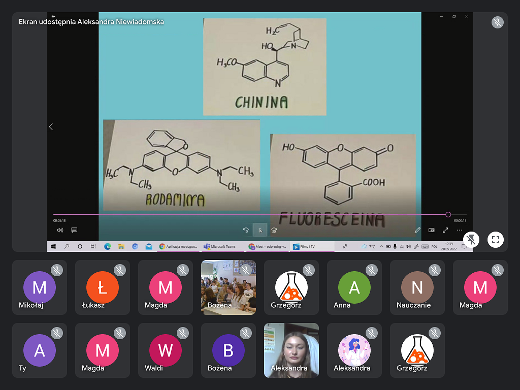Click the Windows Start button

pos(53,246)
